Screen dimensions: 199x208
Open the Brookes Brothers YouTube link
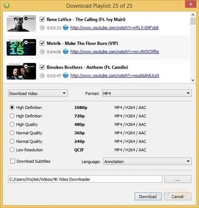[115, 76]
